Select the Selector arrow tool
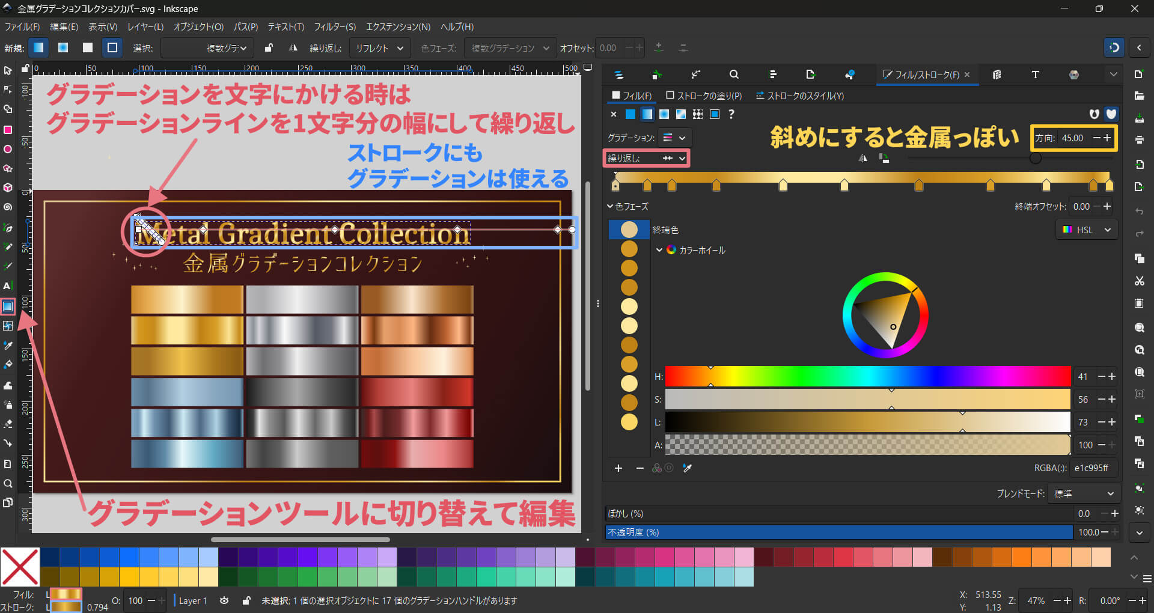Image resolution: width=1154 pixels, height=613 pixels. tap(8, 70)
